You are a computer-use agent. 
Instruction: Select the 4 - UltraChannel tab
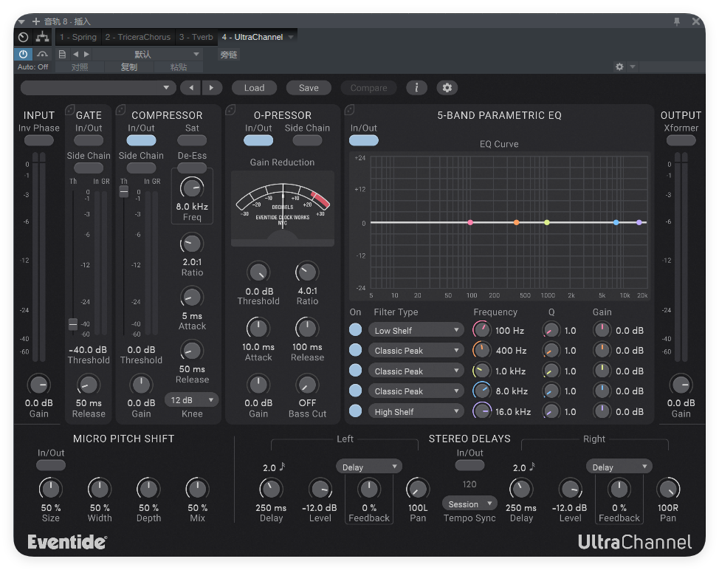pos(252,37)
